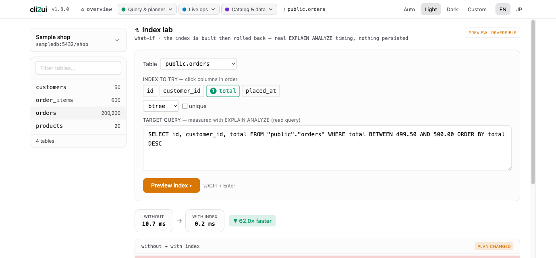Click the Index lab flask icon
Screen dimensions: 556x258
pos(137,30)
